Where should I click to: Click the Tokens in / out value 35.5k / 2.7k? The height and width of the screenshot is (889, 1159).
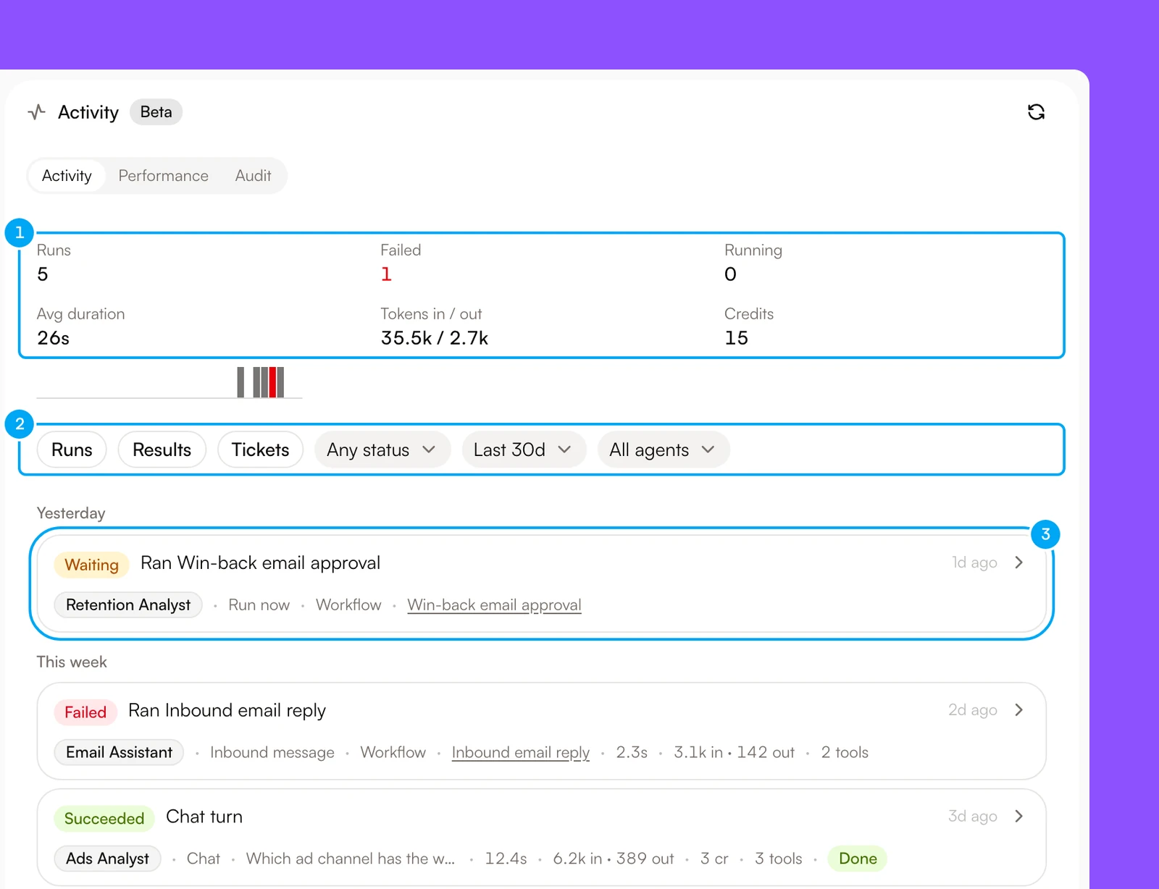click(x=435, y=338)
